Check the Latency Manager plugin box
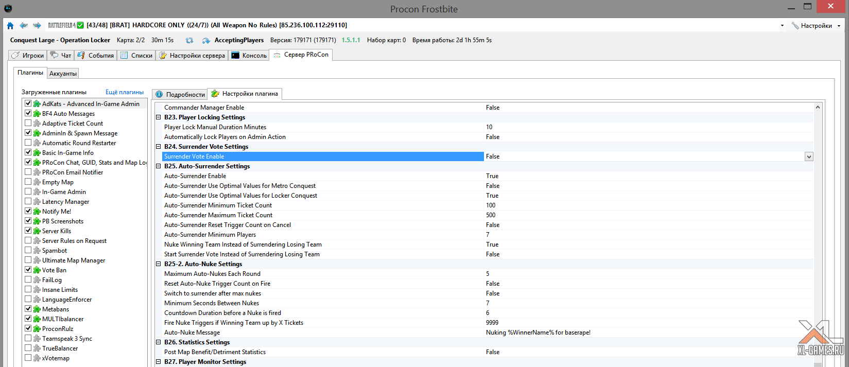Viewport: 849px width, 367px height. click(x=28, y=201)
